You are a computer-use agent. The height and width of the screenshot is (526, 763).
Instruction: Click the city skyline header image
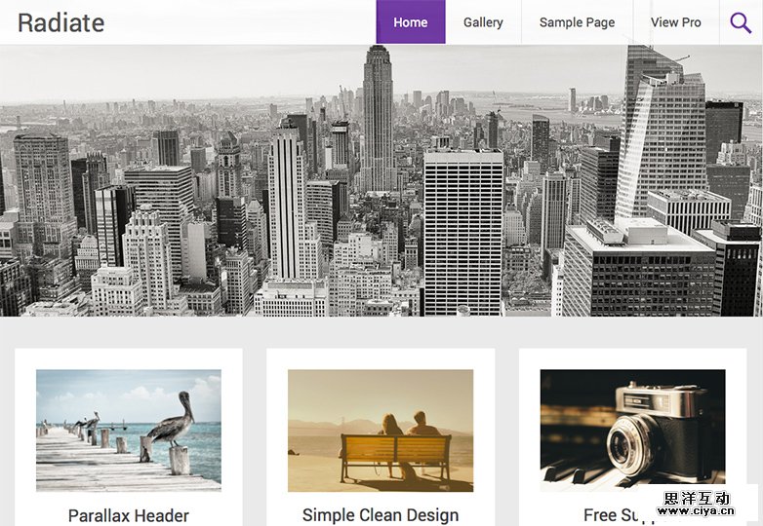coord(381,180)
